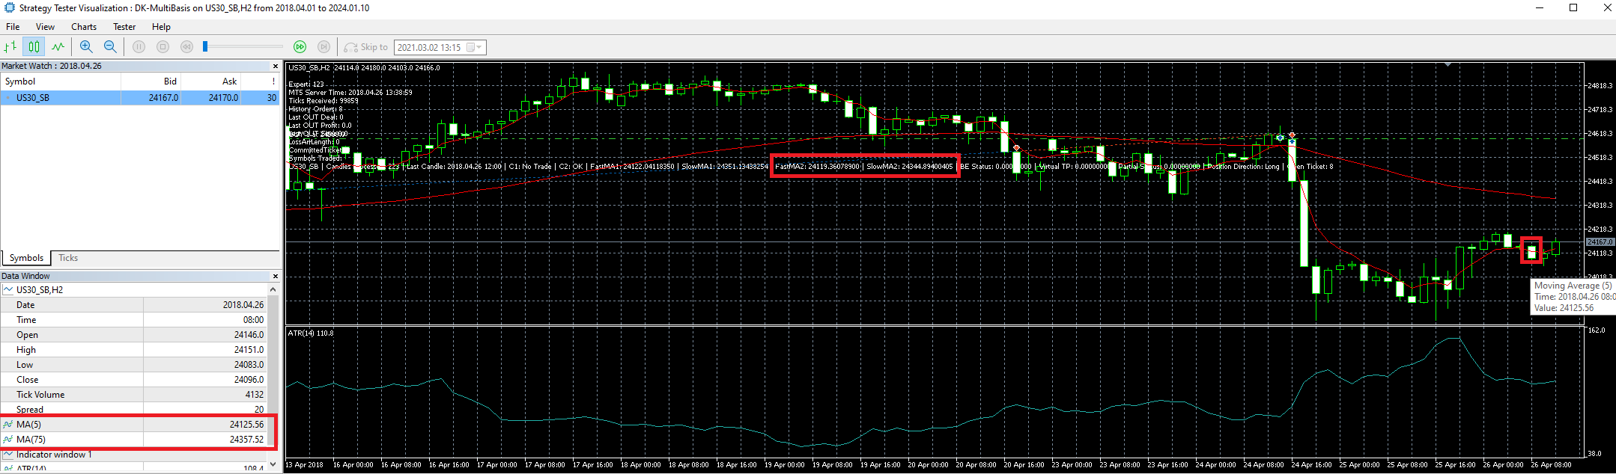Click the green fast forward button
This screenshot has width=1616, height=474.
point(300,47)
